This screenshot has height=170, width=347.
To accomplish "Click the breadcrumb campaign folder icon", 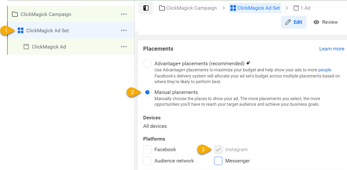I will point(162,8).
